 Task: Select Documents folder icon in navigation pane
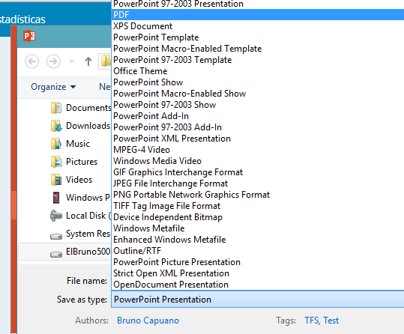click(56, 108)
